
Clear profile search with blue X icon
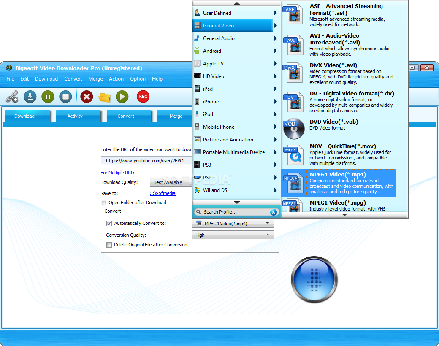[x=274, y=212]
